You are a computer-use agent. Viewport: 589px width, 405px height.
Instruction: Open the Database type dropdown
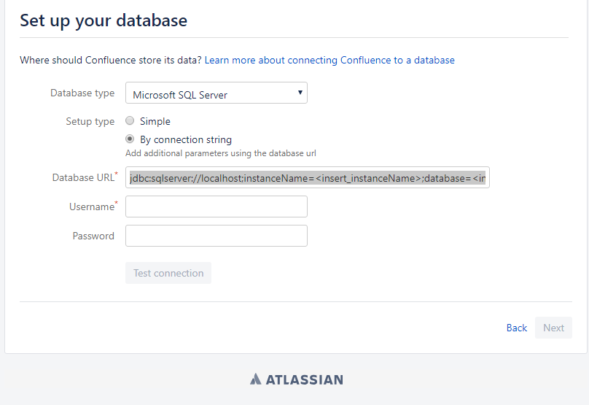pyautogui.click(x=217, y=93)
